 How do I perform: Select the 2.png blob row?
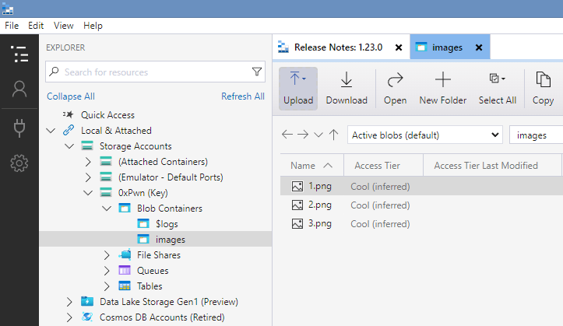tap(320, 205)
